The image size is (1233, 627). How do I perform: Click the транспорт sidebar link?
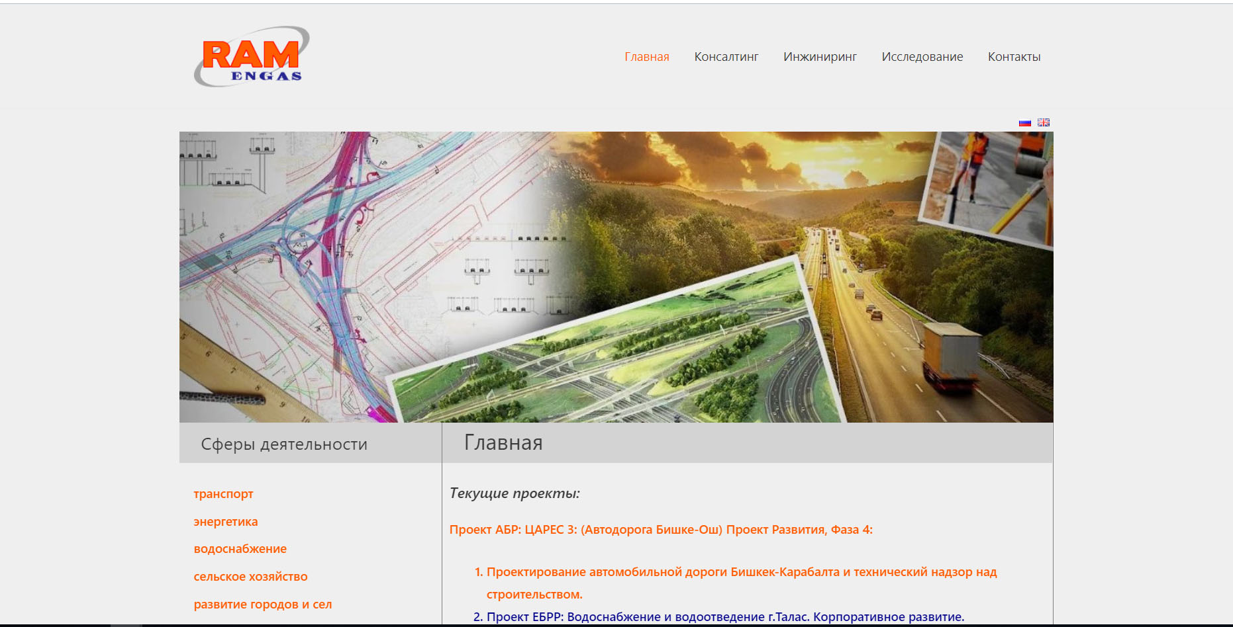tap(223, 494)
